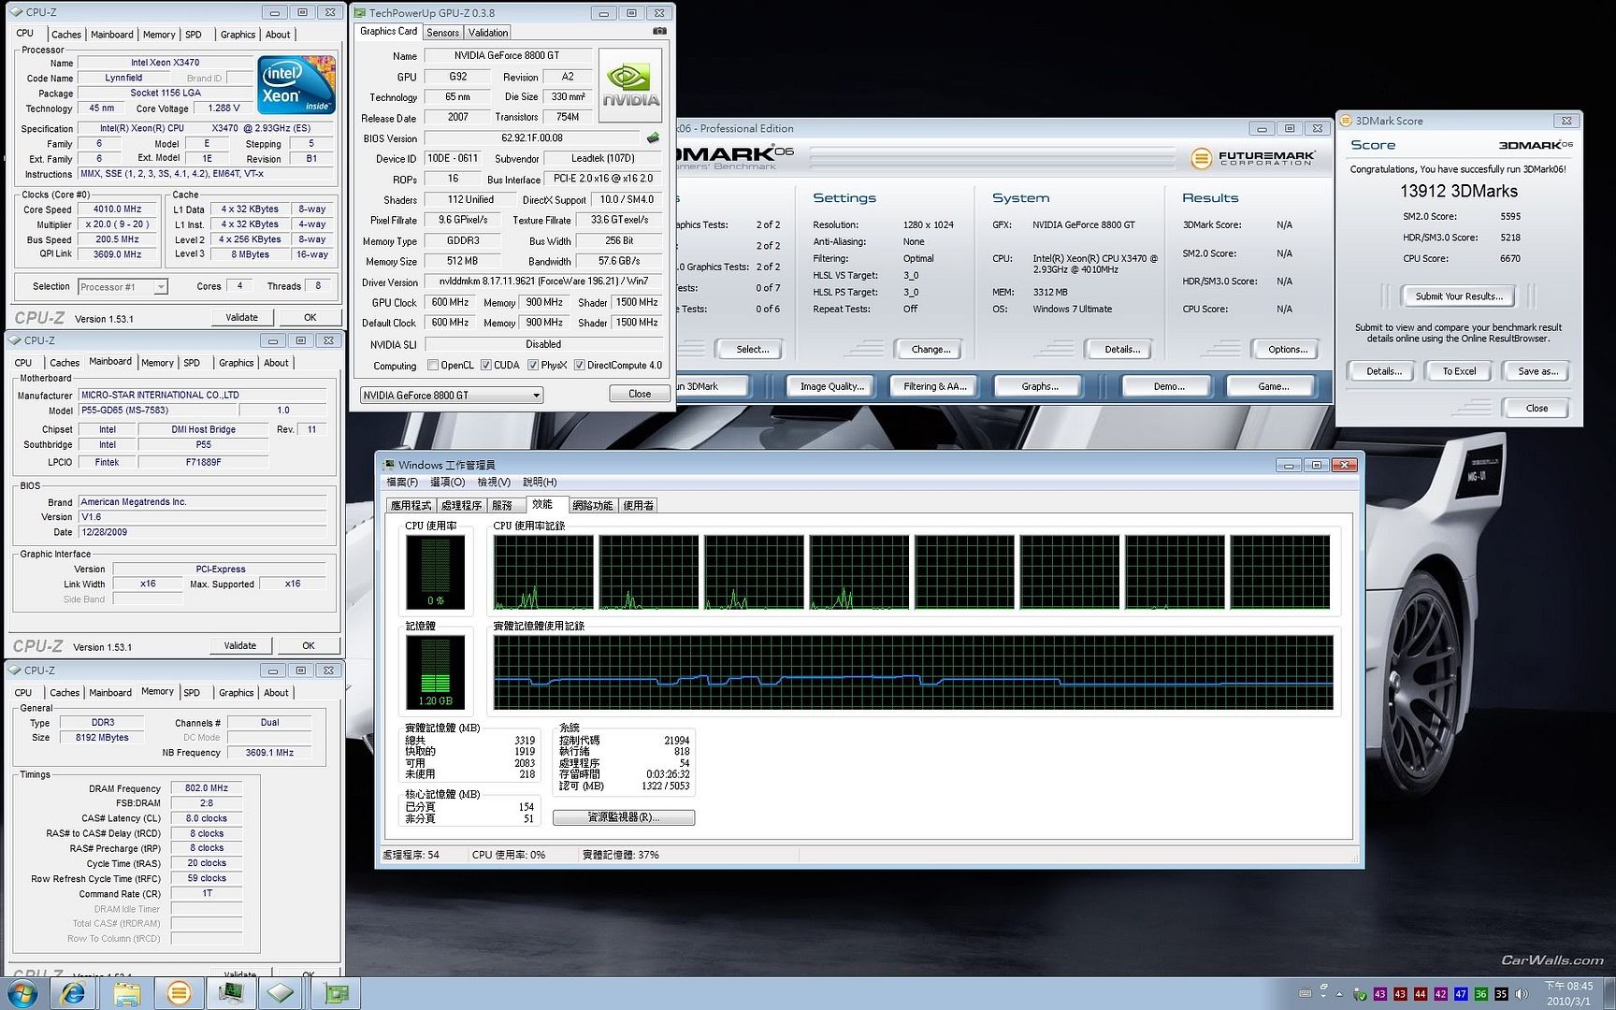This screenshot has height=1010, width=1616.
Task: Click the physical memory usage history graph
Action: coord(914,672)
